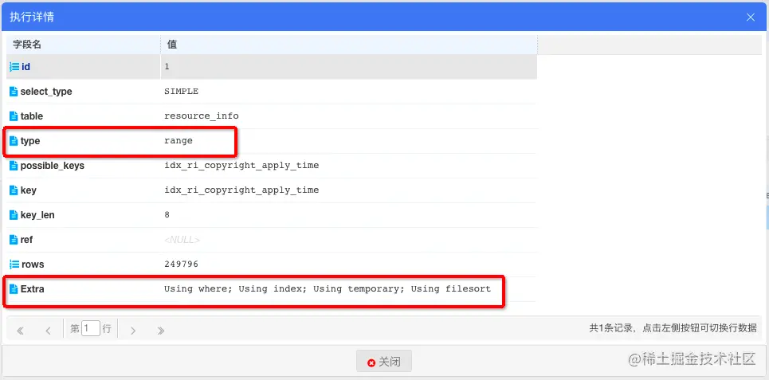Screen dimensions: 769x380
Task: Select the rows field name
Action: pyautogui.click(x=33, y=264)
